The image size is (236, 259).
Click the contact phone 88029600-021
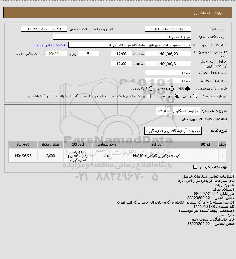[x=200, y=198]
